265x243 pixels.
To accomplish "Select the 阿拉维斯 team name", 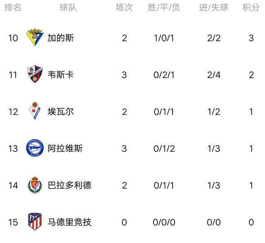I will [65, 148].
